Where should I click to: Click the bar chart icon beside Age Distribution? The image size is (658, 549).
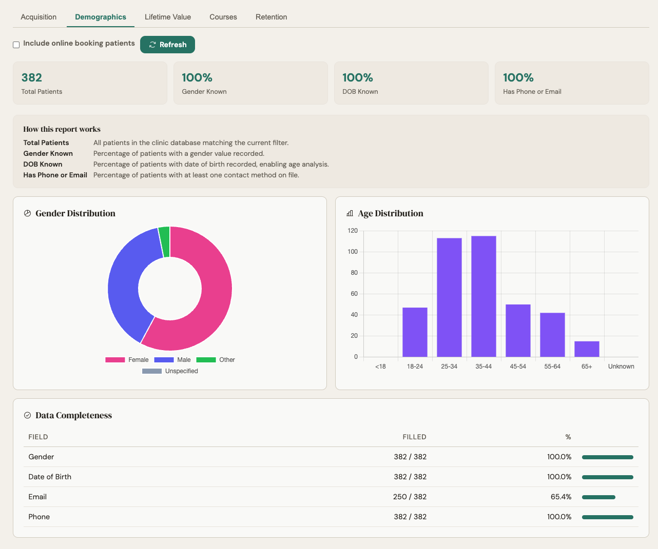pos(350,213)
